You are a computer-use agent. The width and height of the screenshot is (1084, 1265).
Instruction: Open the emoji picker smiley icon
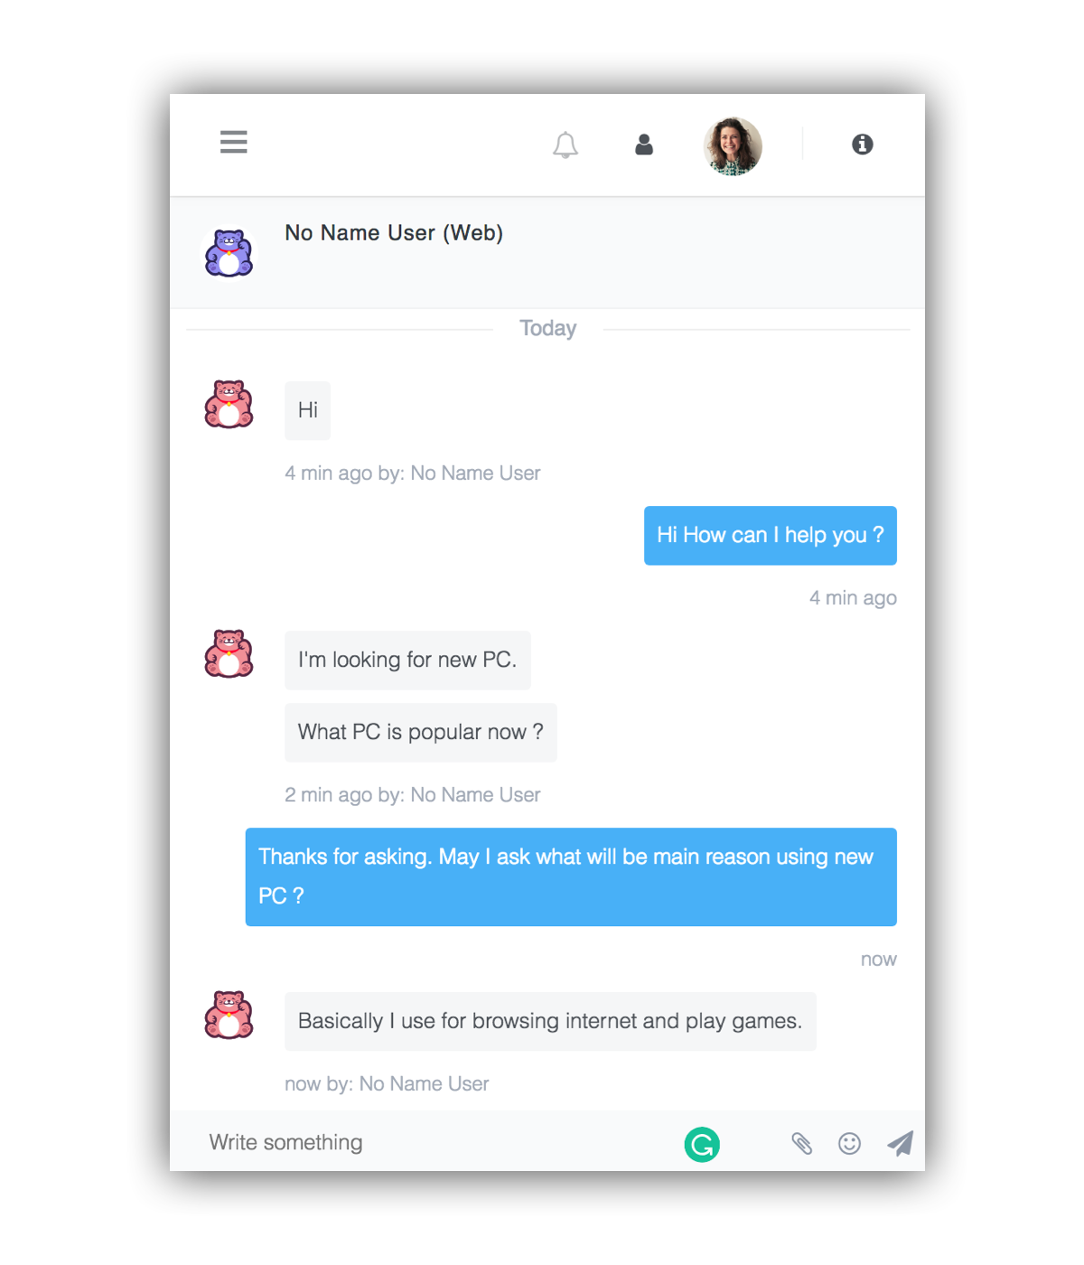click(849, 1143)
